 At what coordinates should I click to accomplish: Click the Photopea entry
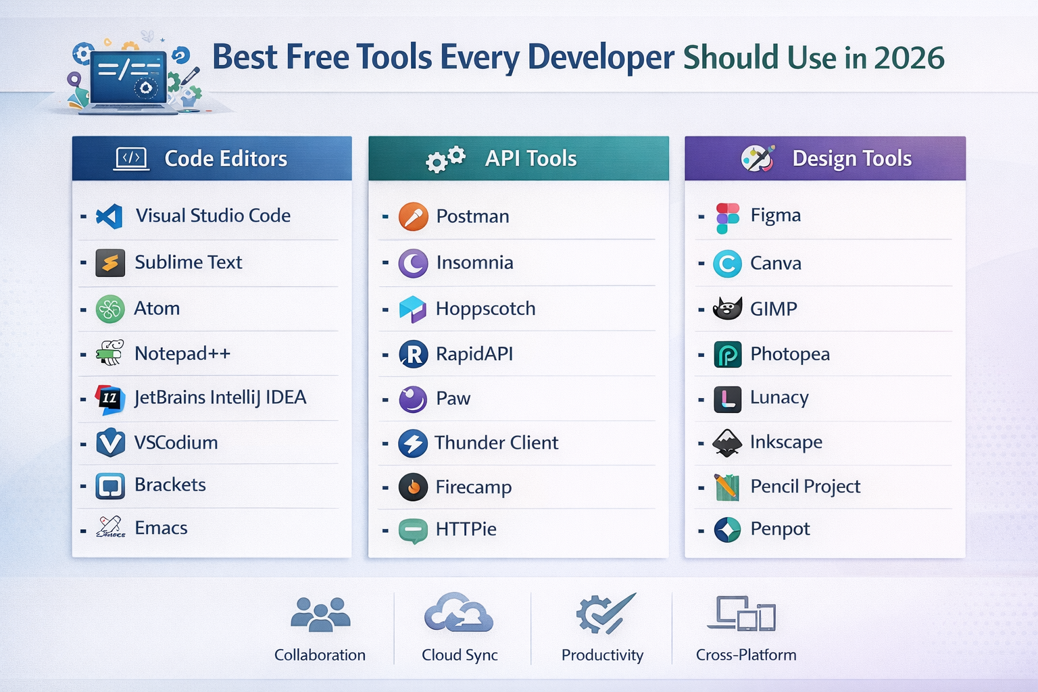point(789,353)
